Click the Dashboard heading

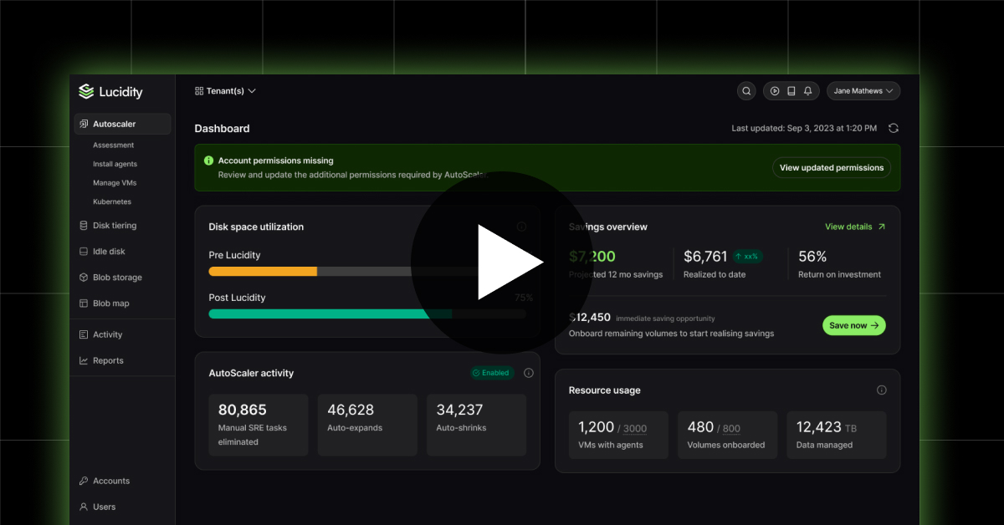pos(222,129)
